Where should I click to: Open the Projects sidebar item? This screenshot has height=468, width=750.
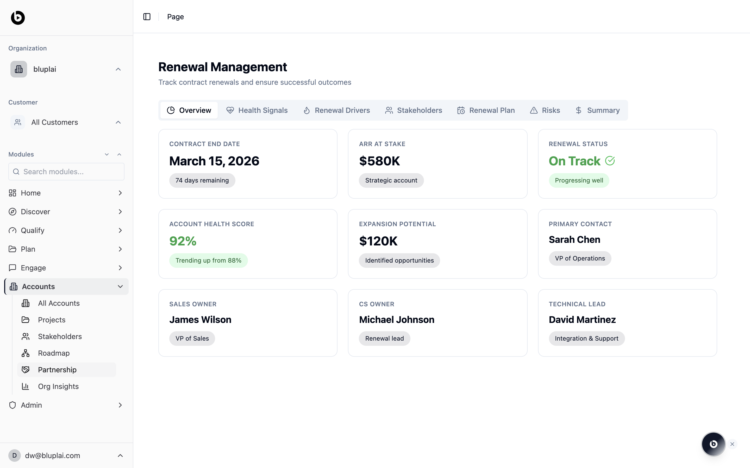52,320
